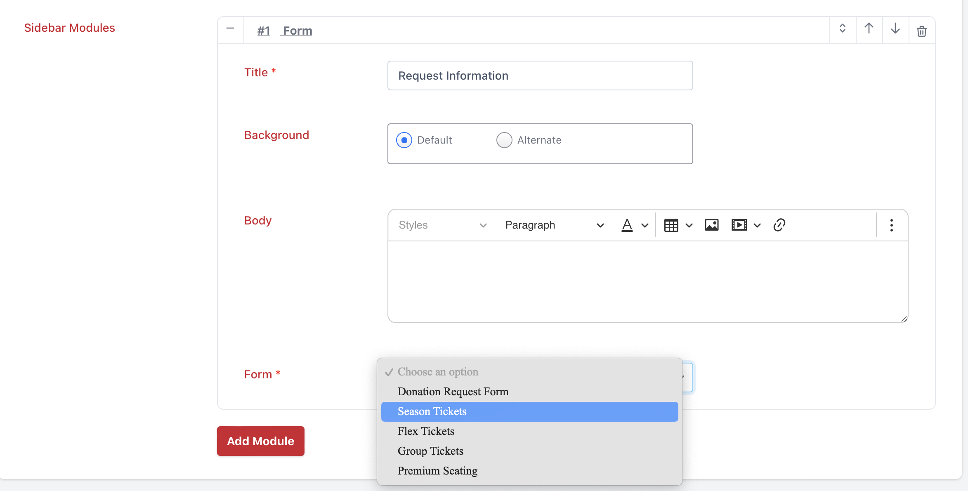Screen dimensions: 968x491
Task: Grab the Body editor resize handle
Action: click(x=904, y=319)
